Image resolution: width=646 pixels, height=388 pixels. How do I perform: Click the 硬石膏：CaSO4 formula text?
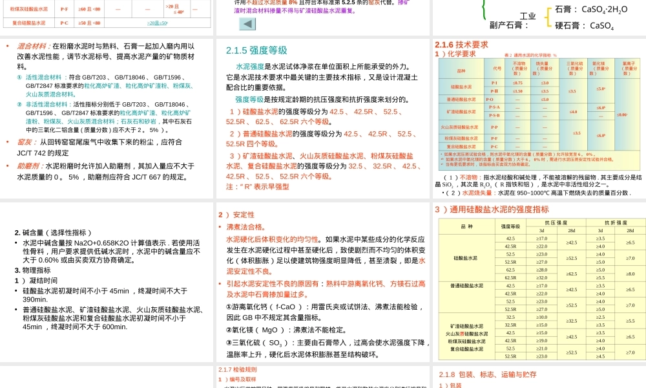[584, 26]
